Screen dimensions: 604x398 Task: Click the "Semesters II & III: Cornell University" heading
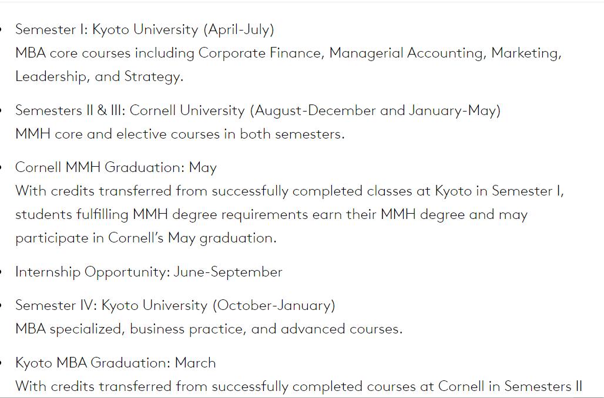tap(130, 110)
